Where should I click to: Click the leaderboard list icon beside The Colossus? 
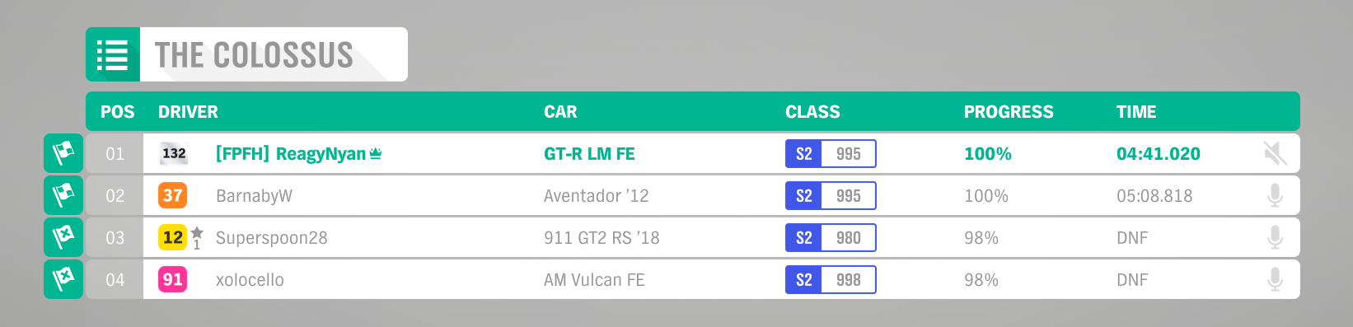[113, 54]
